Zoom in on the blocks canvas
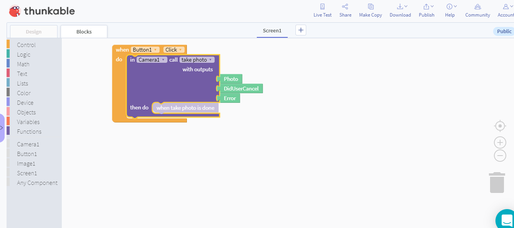514x228 pixels. pos(500,142)
